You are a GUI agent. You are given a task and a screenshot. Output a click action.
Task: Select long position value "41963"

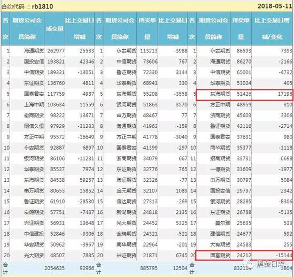(x=150, y=126)
